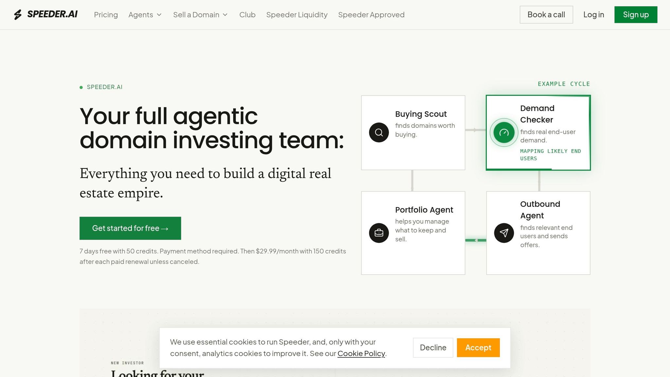670x377 pixels.
Task: Click the Book a call button
Action: point(546,15)
